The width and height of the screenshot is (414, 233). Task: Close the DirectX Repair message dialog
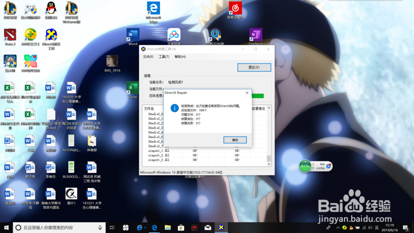(247, 93)
